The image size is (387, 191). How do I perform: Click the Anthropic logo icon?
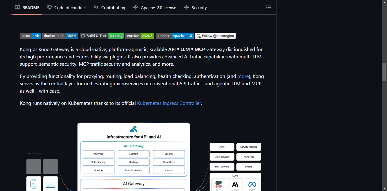coord(235,185)
